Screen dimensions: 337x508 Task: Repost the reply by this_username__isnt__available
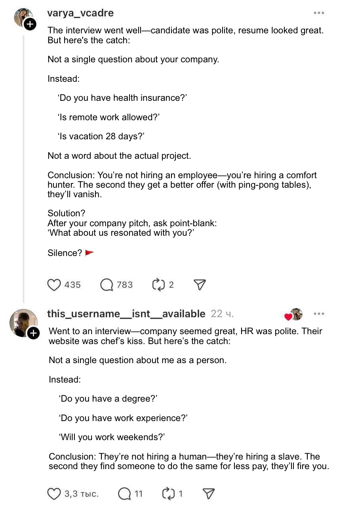click(x=168, y=494)
